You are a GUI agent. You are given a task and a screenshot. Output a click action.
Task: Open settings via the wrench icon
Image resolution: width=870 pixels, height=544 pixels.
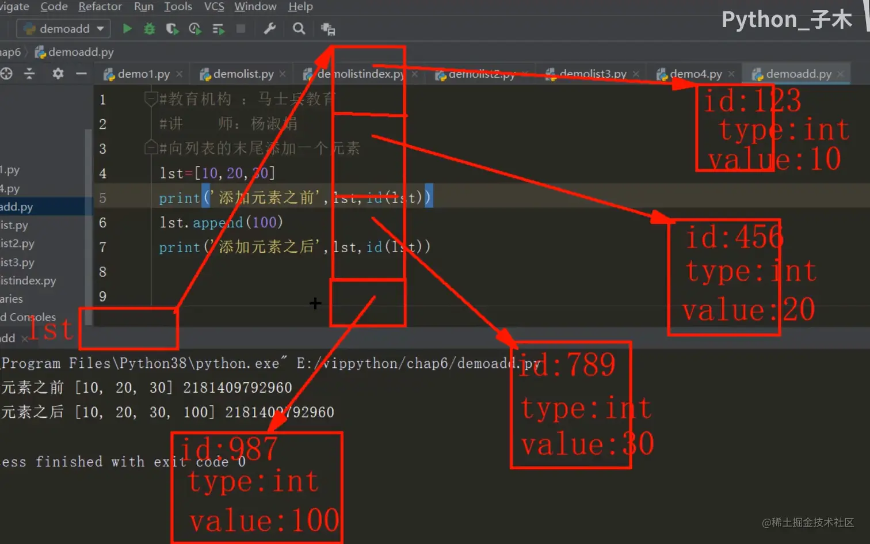pyautogui.click(x=269, y=28)
